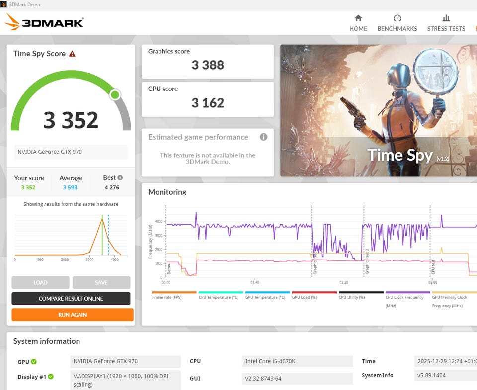Click the Home house icon

coord(358,18)
